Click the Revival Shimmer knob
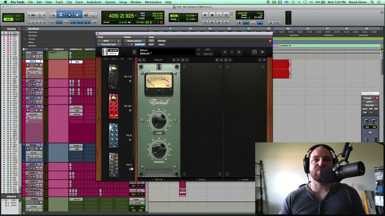 tap(159, 121)
